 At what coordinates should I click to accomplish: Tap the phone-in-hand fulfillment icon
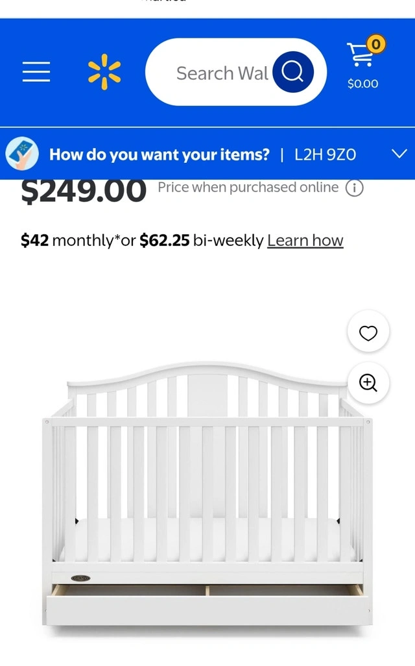point(22,154)
